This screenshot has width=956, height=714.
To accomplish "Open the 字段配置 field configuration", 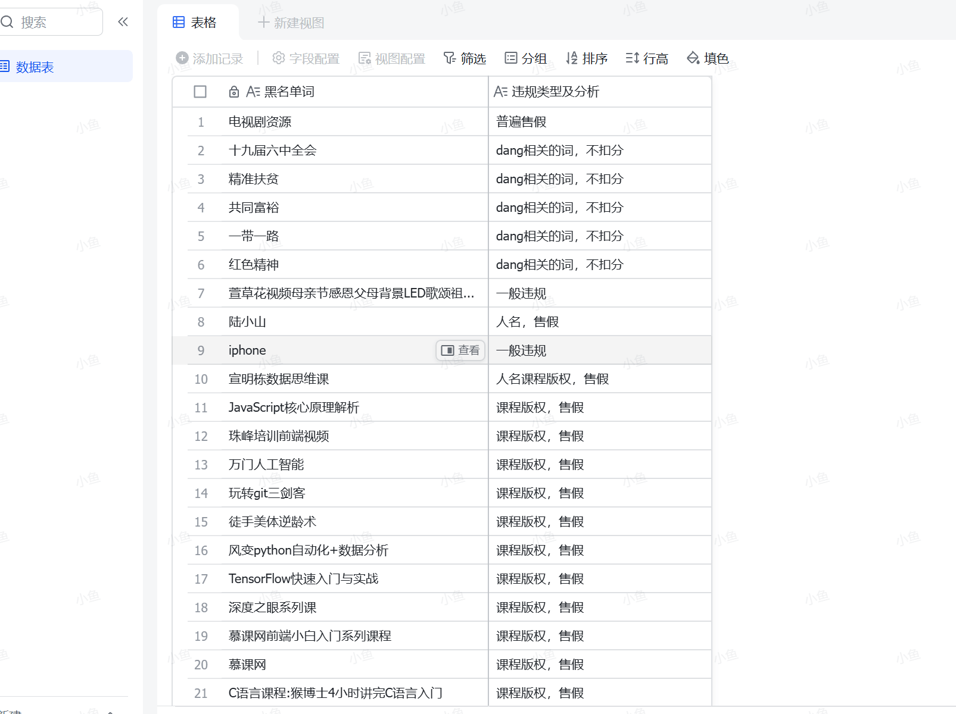I will point(306,58).
